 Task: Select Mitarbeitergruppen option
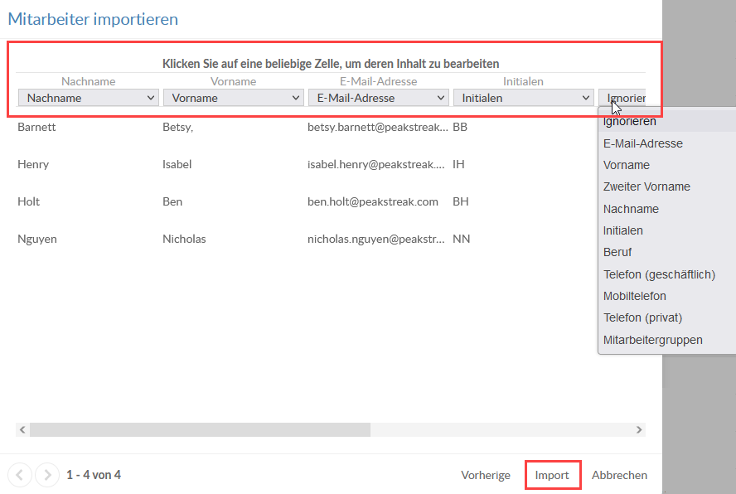coord(652,340)
